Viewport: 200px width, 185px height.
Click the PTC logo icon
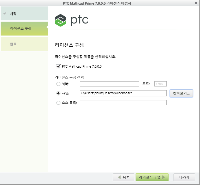[x=60, y=20]
